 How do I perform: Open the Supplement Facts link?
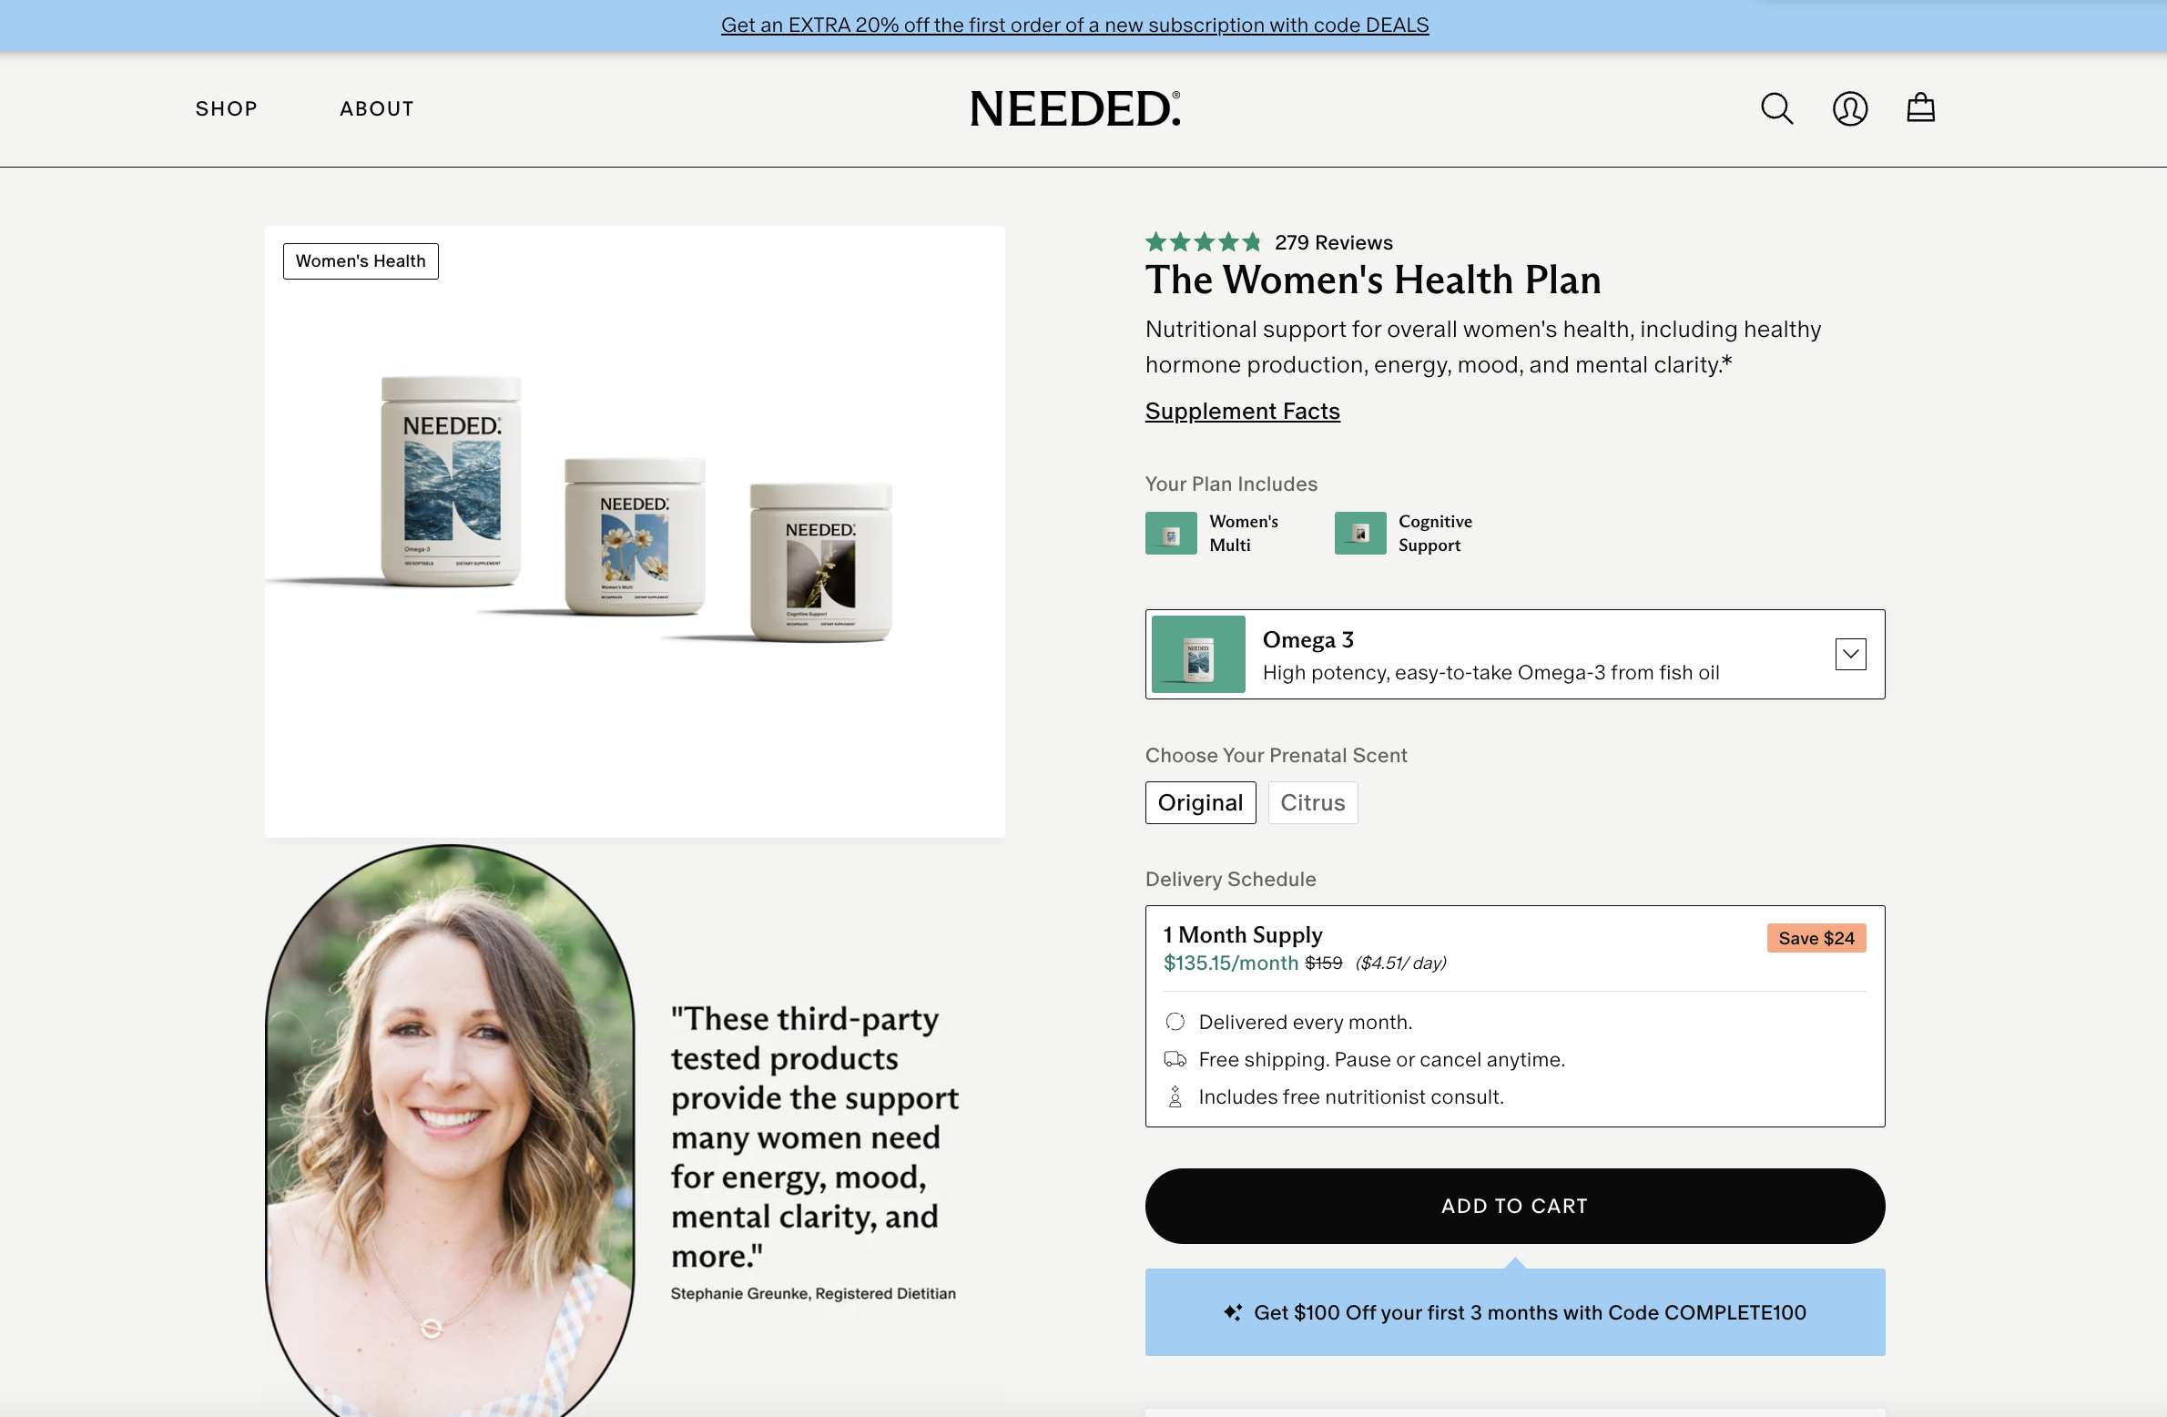(x=1242, y=411)
